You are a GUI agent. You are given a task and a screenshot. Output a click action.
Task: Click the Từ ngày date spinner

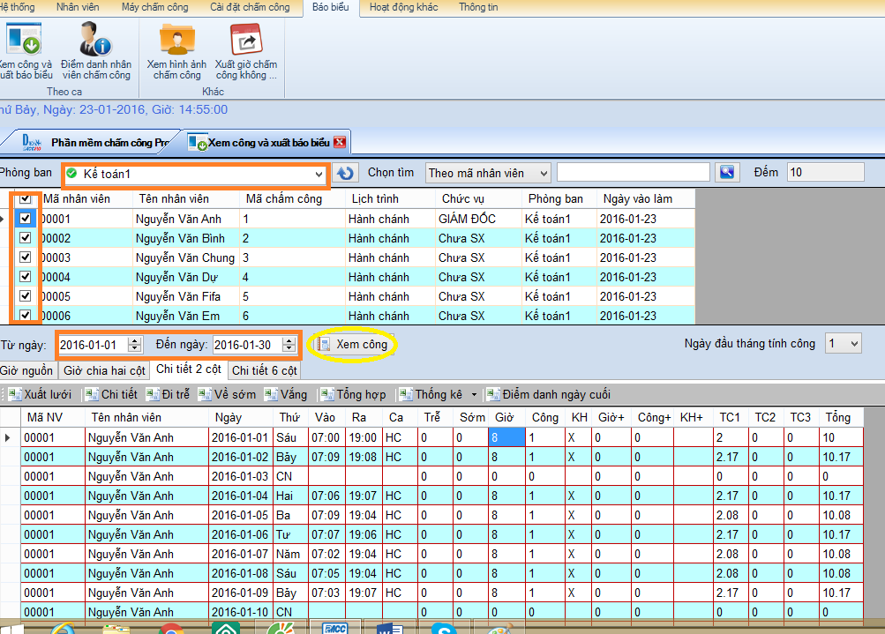134,345
